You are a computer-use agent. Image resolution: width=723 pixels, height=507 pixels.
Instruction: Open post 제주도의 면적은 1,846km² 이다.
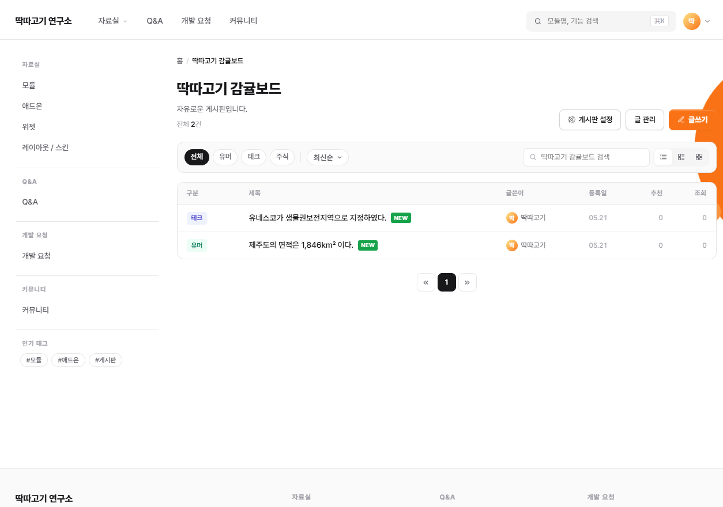[x=301, y=245]
